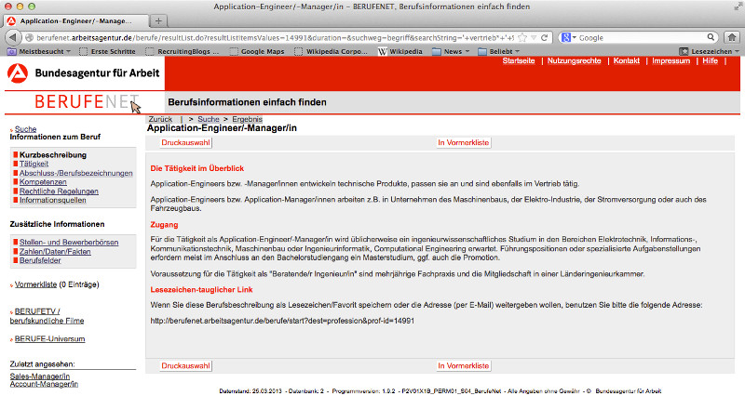The image size is (745, 396).
Task: Click the bookmarkable profession URL text
Action: tap(282, 321)
